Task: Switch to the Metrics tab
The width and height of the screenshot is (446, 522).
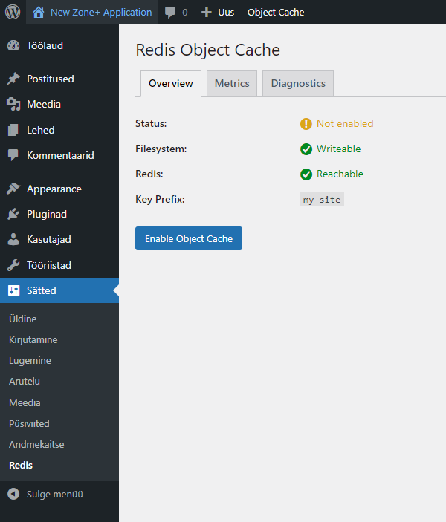Action: point(232,83)
